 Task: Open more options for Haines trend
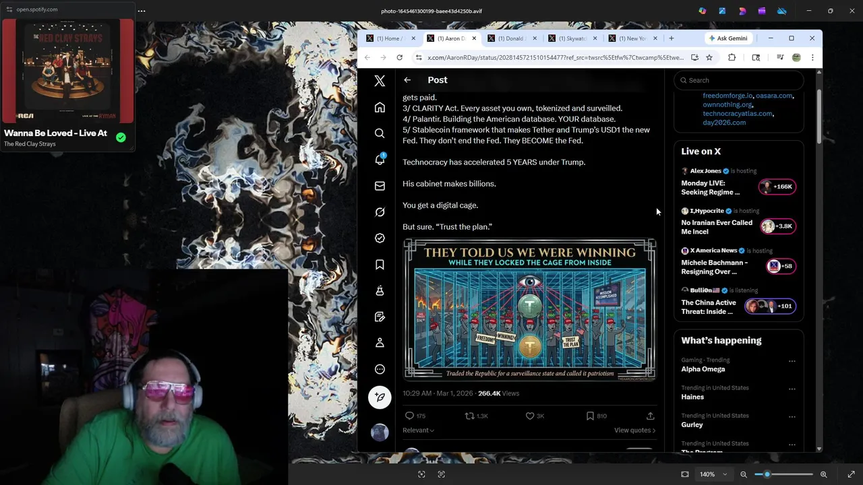[792, 389]
